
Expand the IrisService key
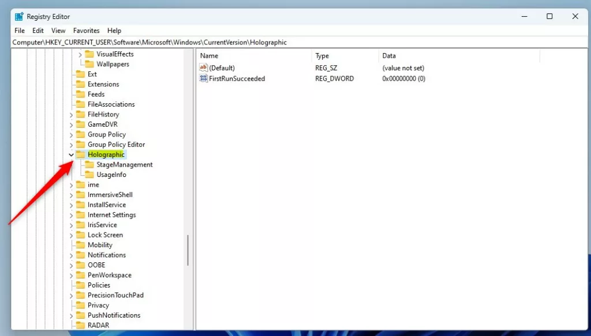coord(71,225)
